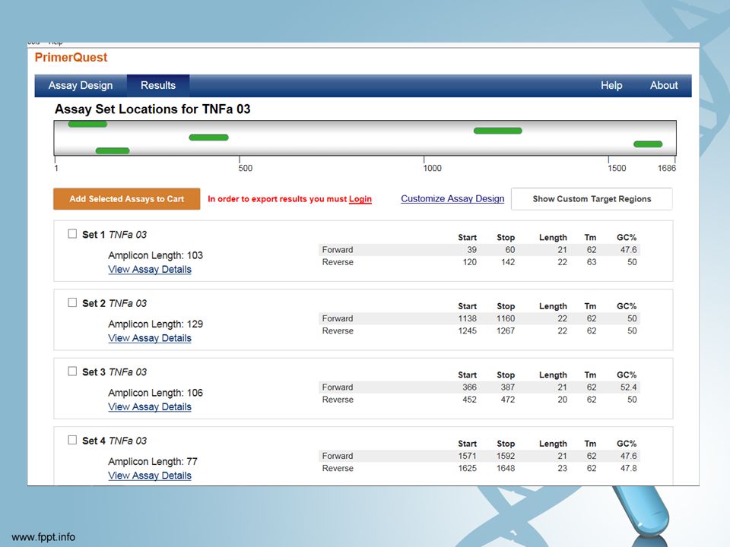Open the About page

[664, 86]
